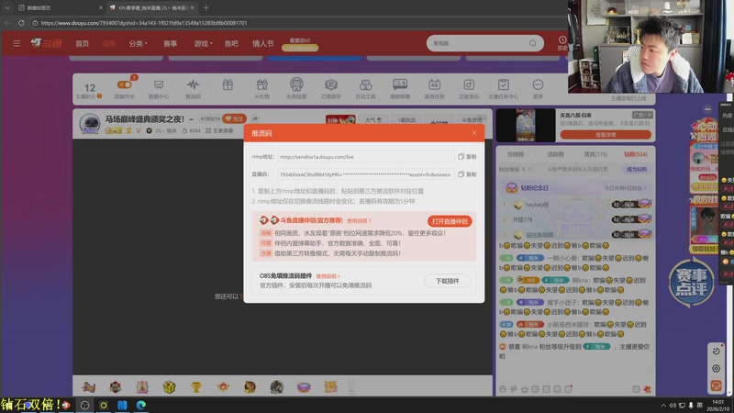This screenshot has height=413, width=734.
Task: Open the OBS Studio taskbar icon
Action: click(84, 405)
